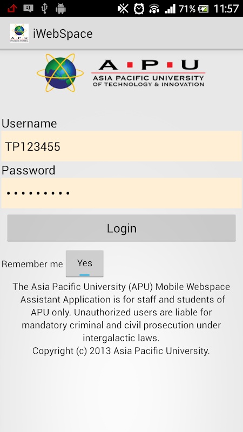
Task: Tap the cellular signal bars icon
Action: click(x=170, y=9)
